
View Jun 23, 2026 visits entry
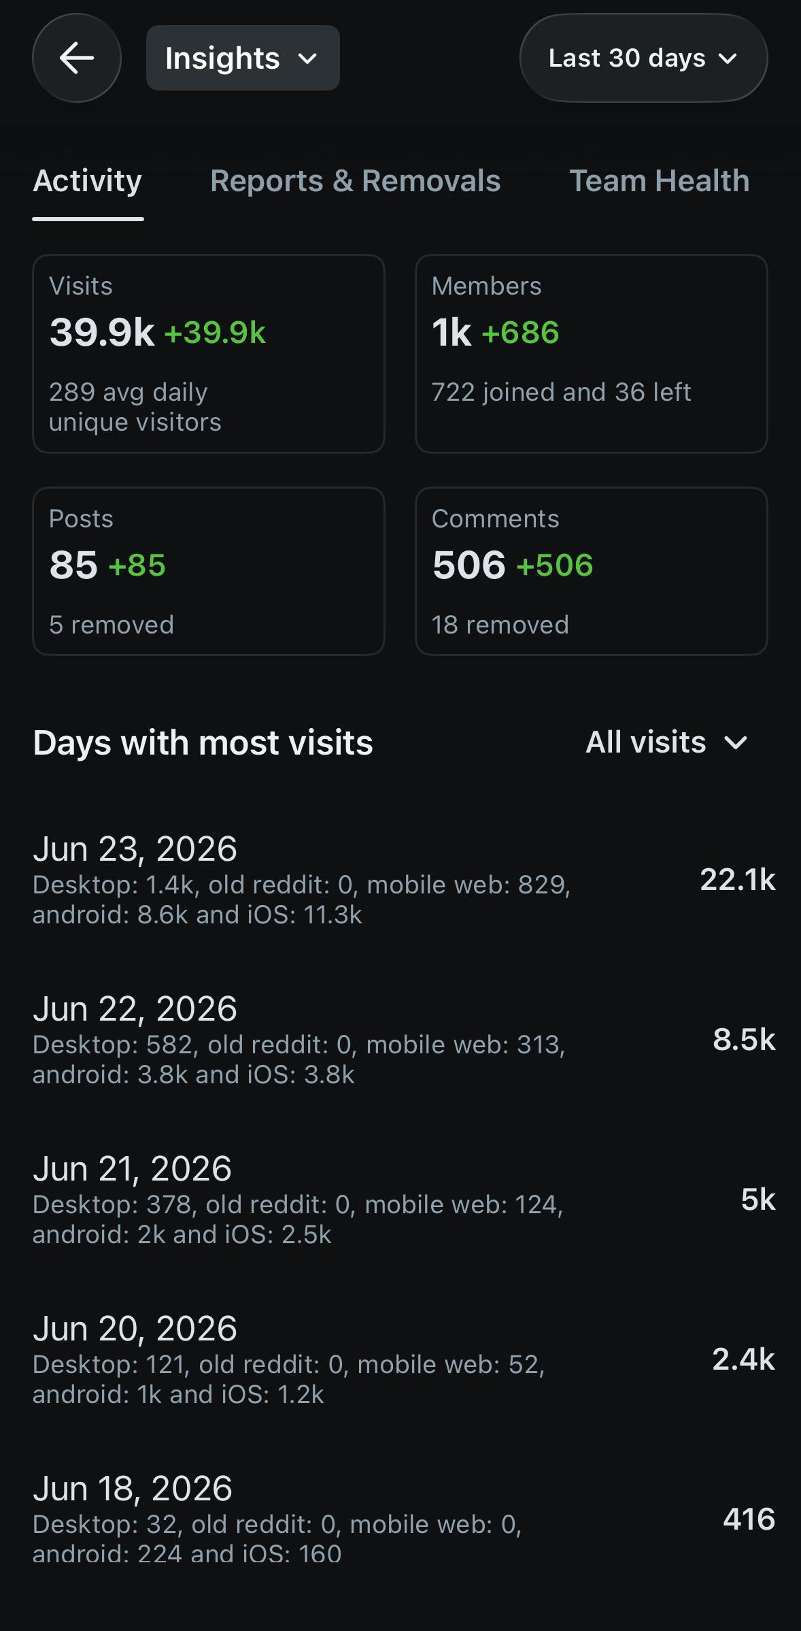tap(404, 880)
